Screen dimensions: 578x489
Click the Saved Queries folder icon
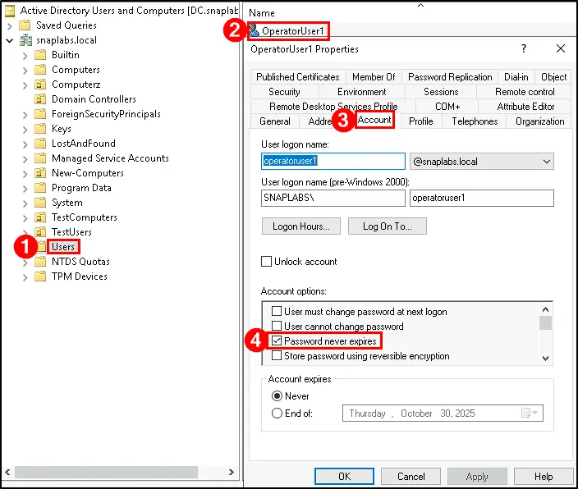(x=25, y=25)
